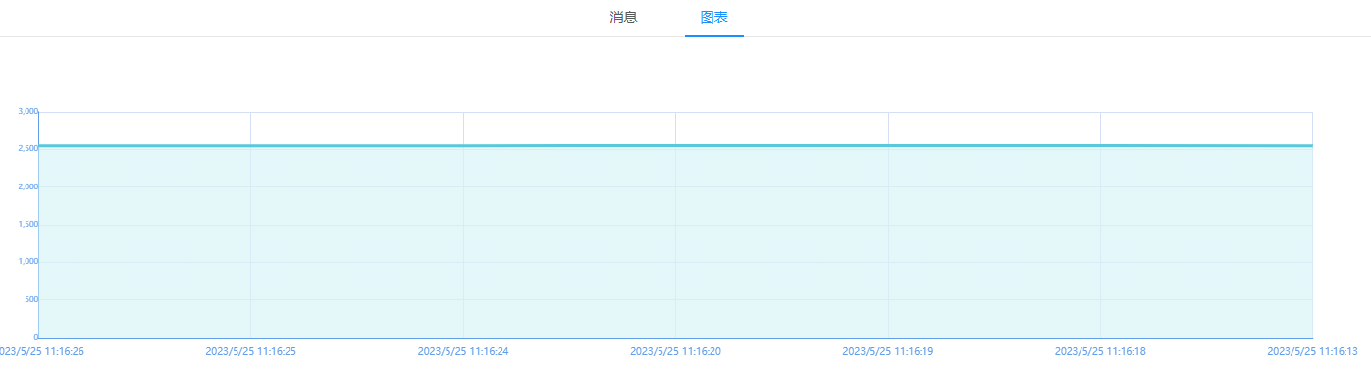Image resolution: width=1371 pixels, height=370 pixels.
Task: Click the 500 y-axis label
Action: [30, 299]
